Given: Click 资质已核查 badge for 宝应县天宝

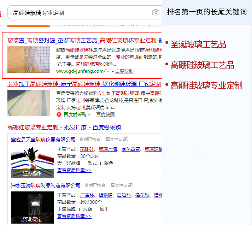Looking at the screenshot, I should coord(90,139).
